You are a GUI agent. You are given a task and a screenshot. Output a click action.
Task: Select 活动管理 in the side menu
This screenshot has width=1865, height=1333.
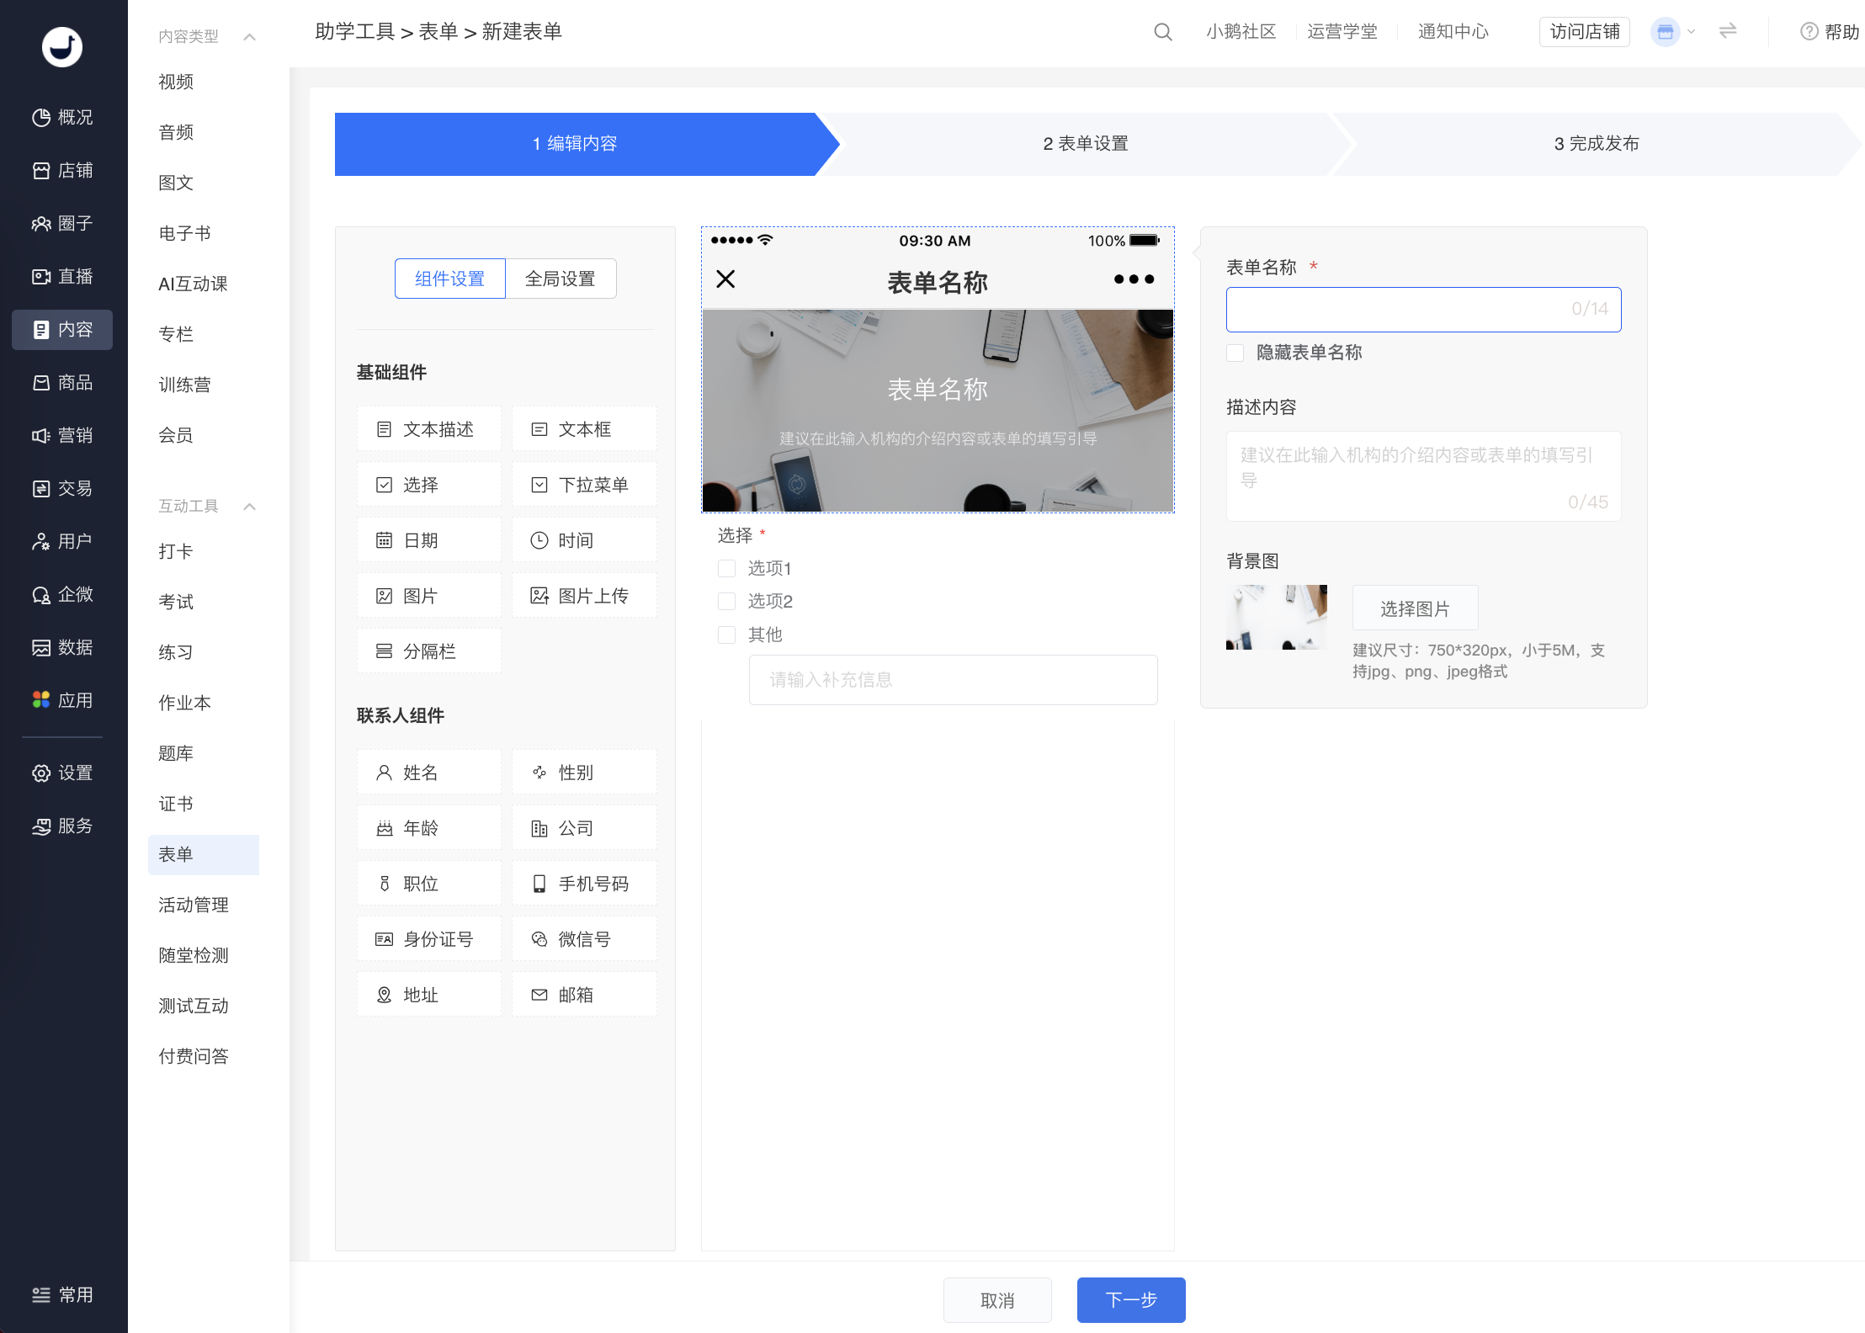194,905
